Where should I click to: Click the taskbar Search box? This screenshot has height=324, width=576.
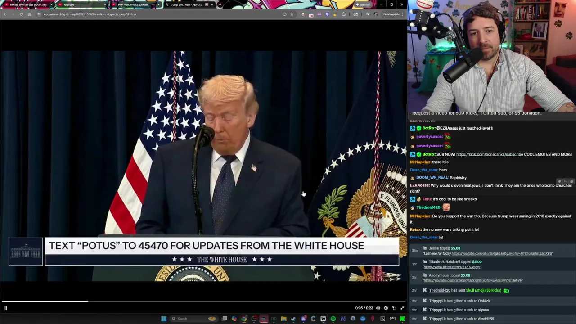click(193, 319)
